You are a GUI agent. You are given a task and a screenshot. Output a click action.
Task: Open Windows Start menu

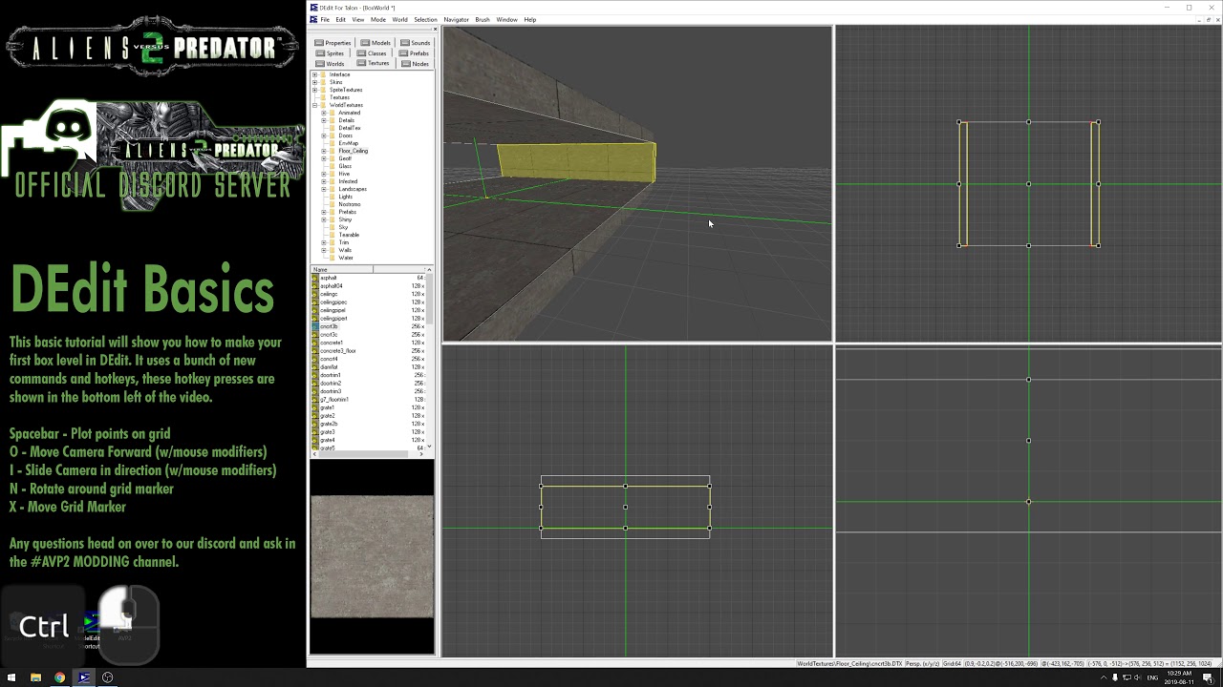pos(11,677)
